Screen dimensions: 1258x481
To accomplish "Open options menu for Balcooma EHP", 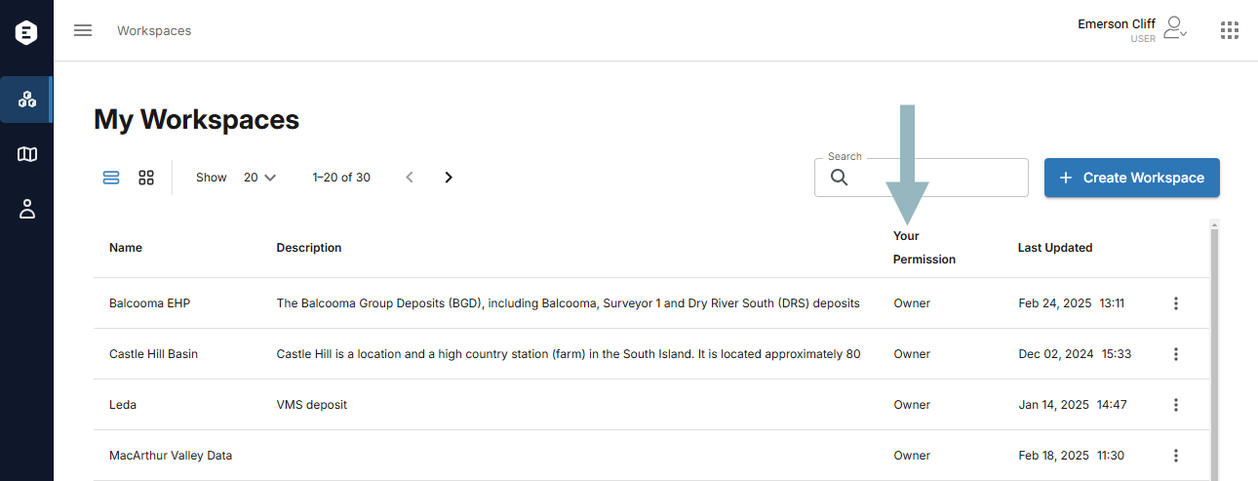I will [1176, 303].
